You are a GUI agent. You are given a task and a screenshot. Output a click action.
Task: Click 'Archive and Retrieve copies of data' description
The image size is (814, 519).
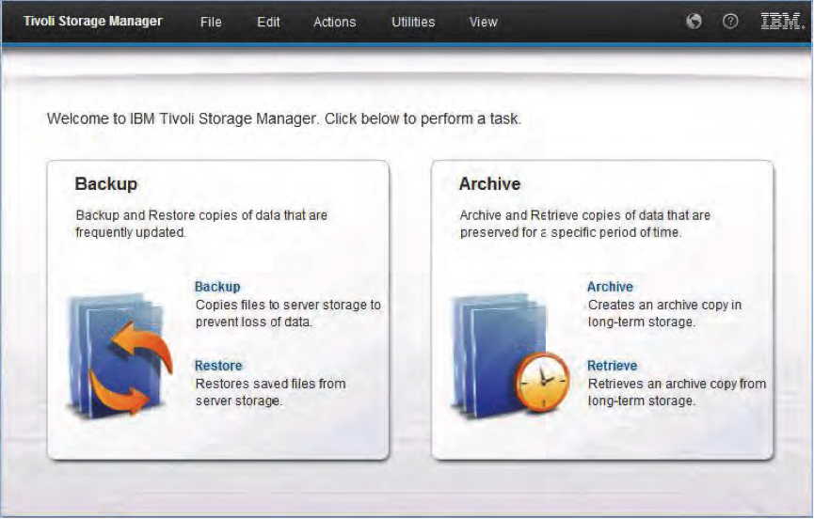coord(585,224)
